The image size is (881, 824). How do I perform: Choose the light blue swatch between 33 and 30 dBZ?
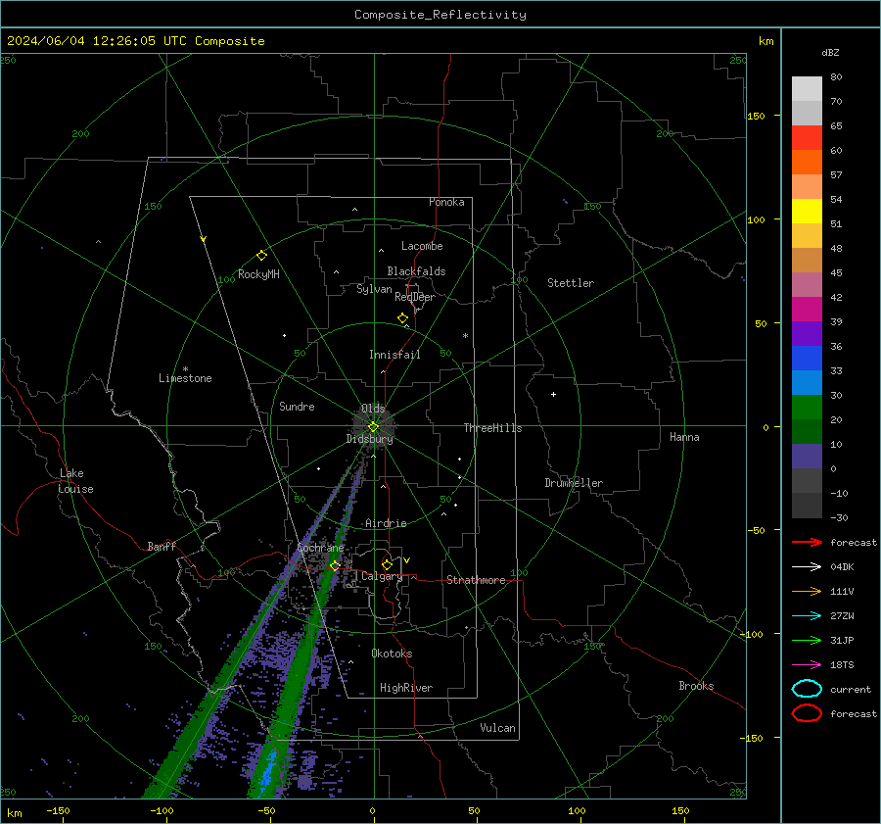coord(807,382)
